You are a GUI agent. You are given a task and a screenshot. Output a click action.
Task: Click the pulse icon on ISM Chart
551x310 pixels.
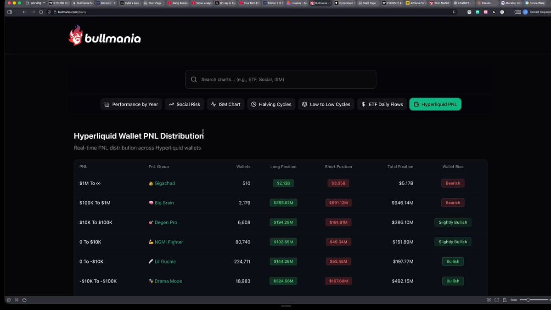point(212,104)
